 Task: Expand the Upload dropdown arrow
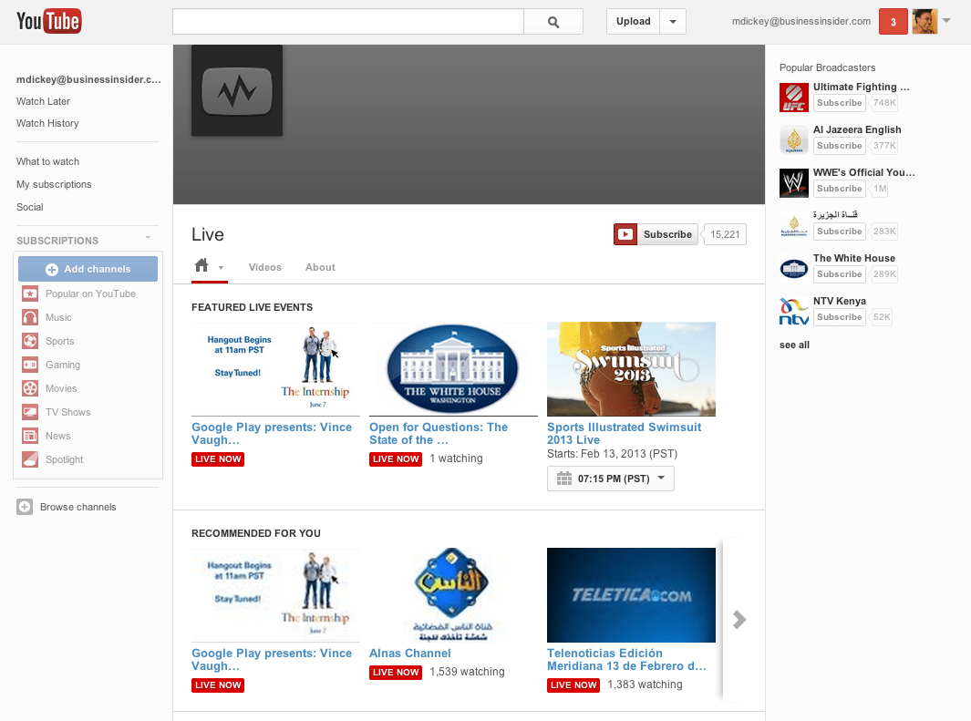[x=673, y=22]
